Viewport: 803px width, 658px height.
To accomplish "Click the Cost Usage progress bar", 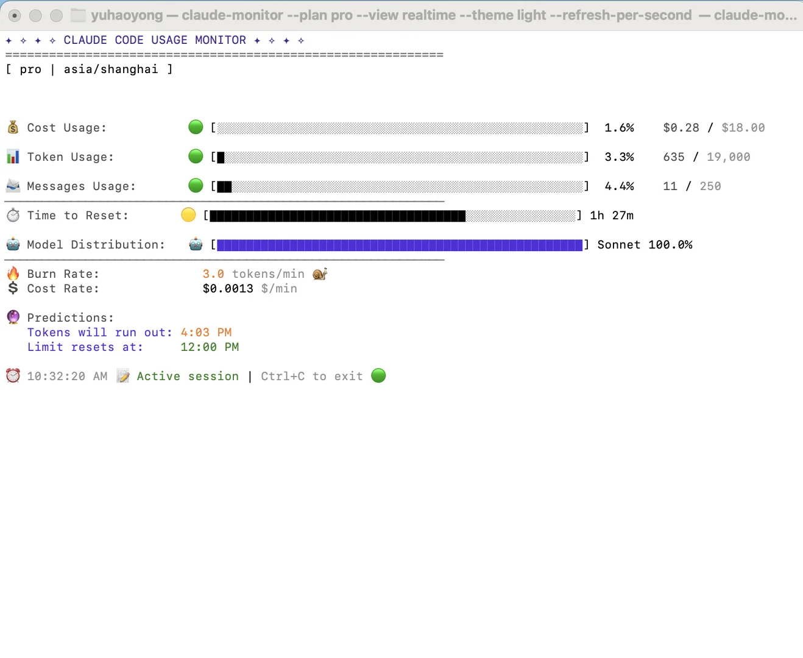I will point(400,128).
